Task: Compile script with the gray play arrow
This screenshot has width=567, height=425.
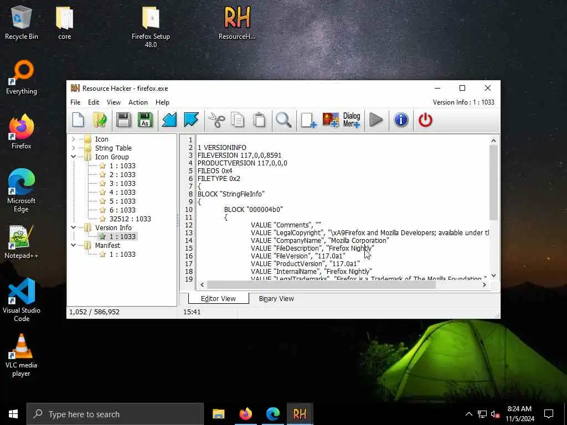Action: (x=376, y=120)
